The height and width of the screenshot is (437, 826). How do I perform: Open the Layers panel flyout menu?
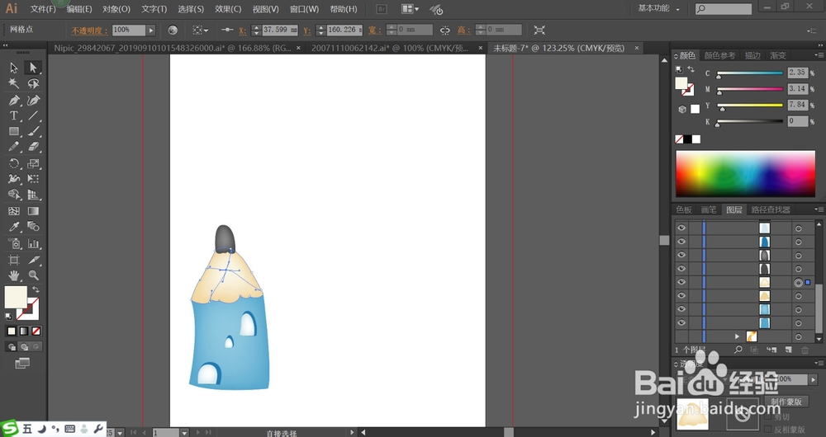tap(819, 209)
